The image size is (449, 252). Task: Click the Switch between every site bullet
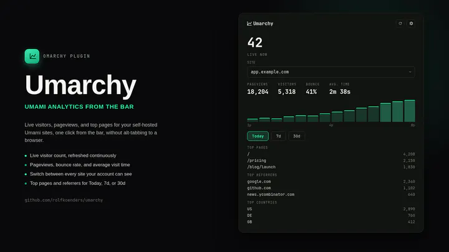pos(80,174)
